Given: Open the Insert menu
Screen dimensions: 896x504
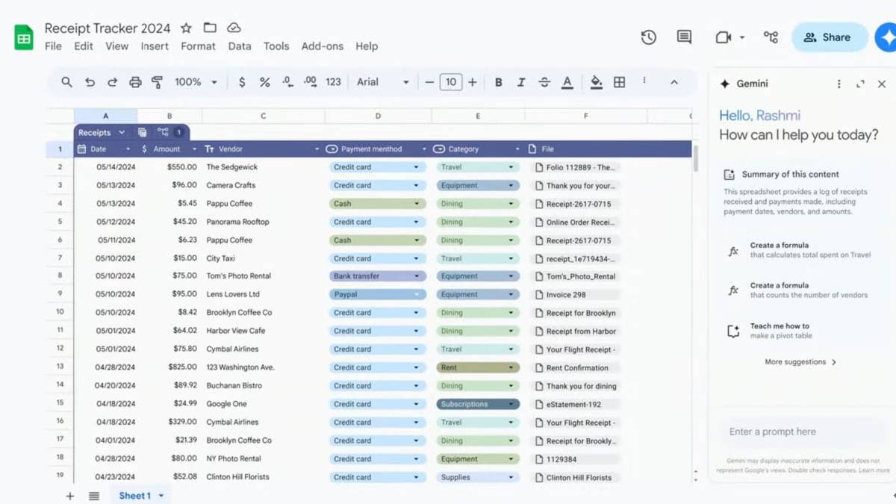Looking at the screenshot, I should tap(155, 46).
